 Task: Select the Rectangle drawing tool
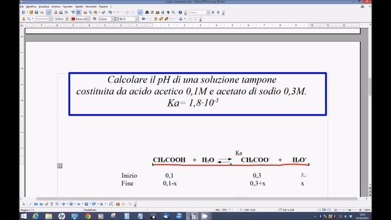coord(36,204)
